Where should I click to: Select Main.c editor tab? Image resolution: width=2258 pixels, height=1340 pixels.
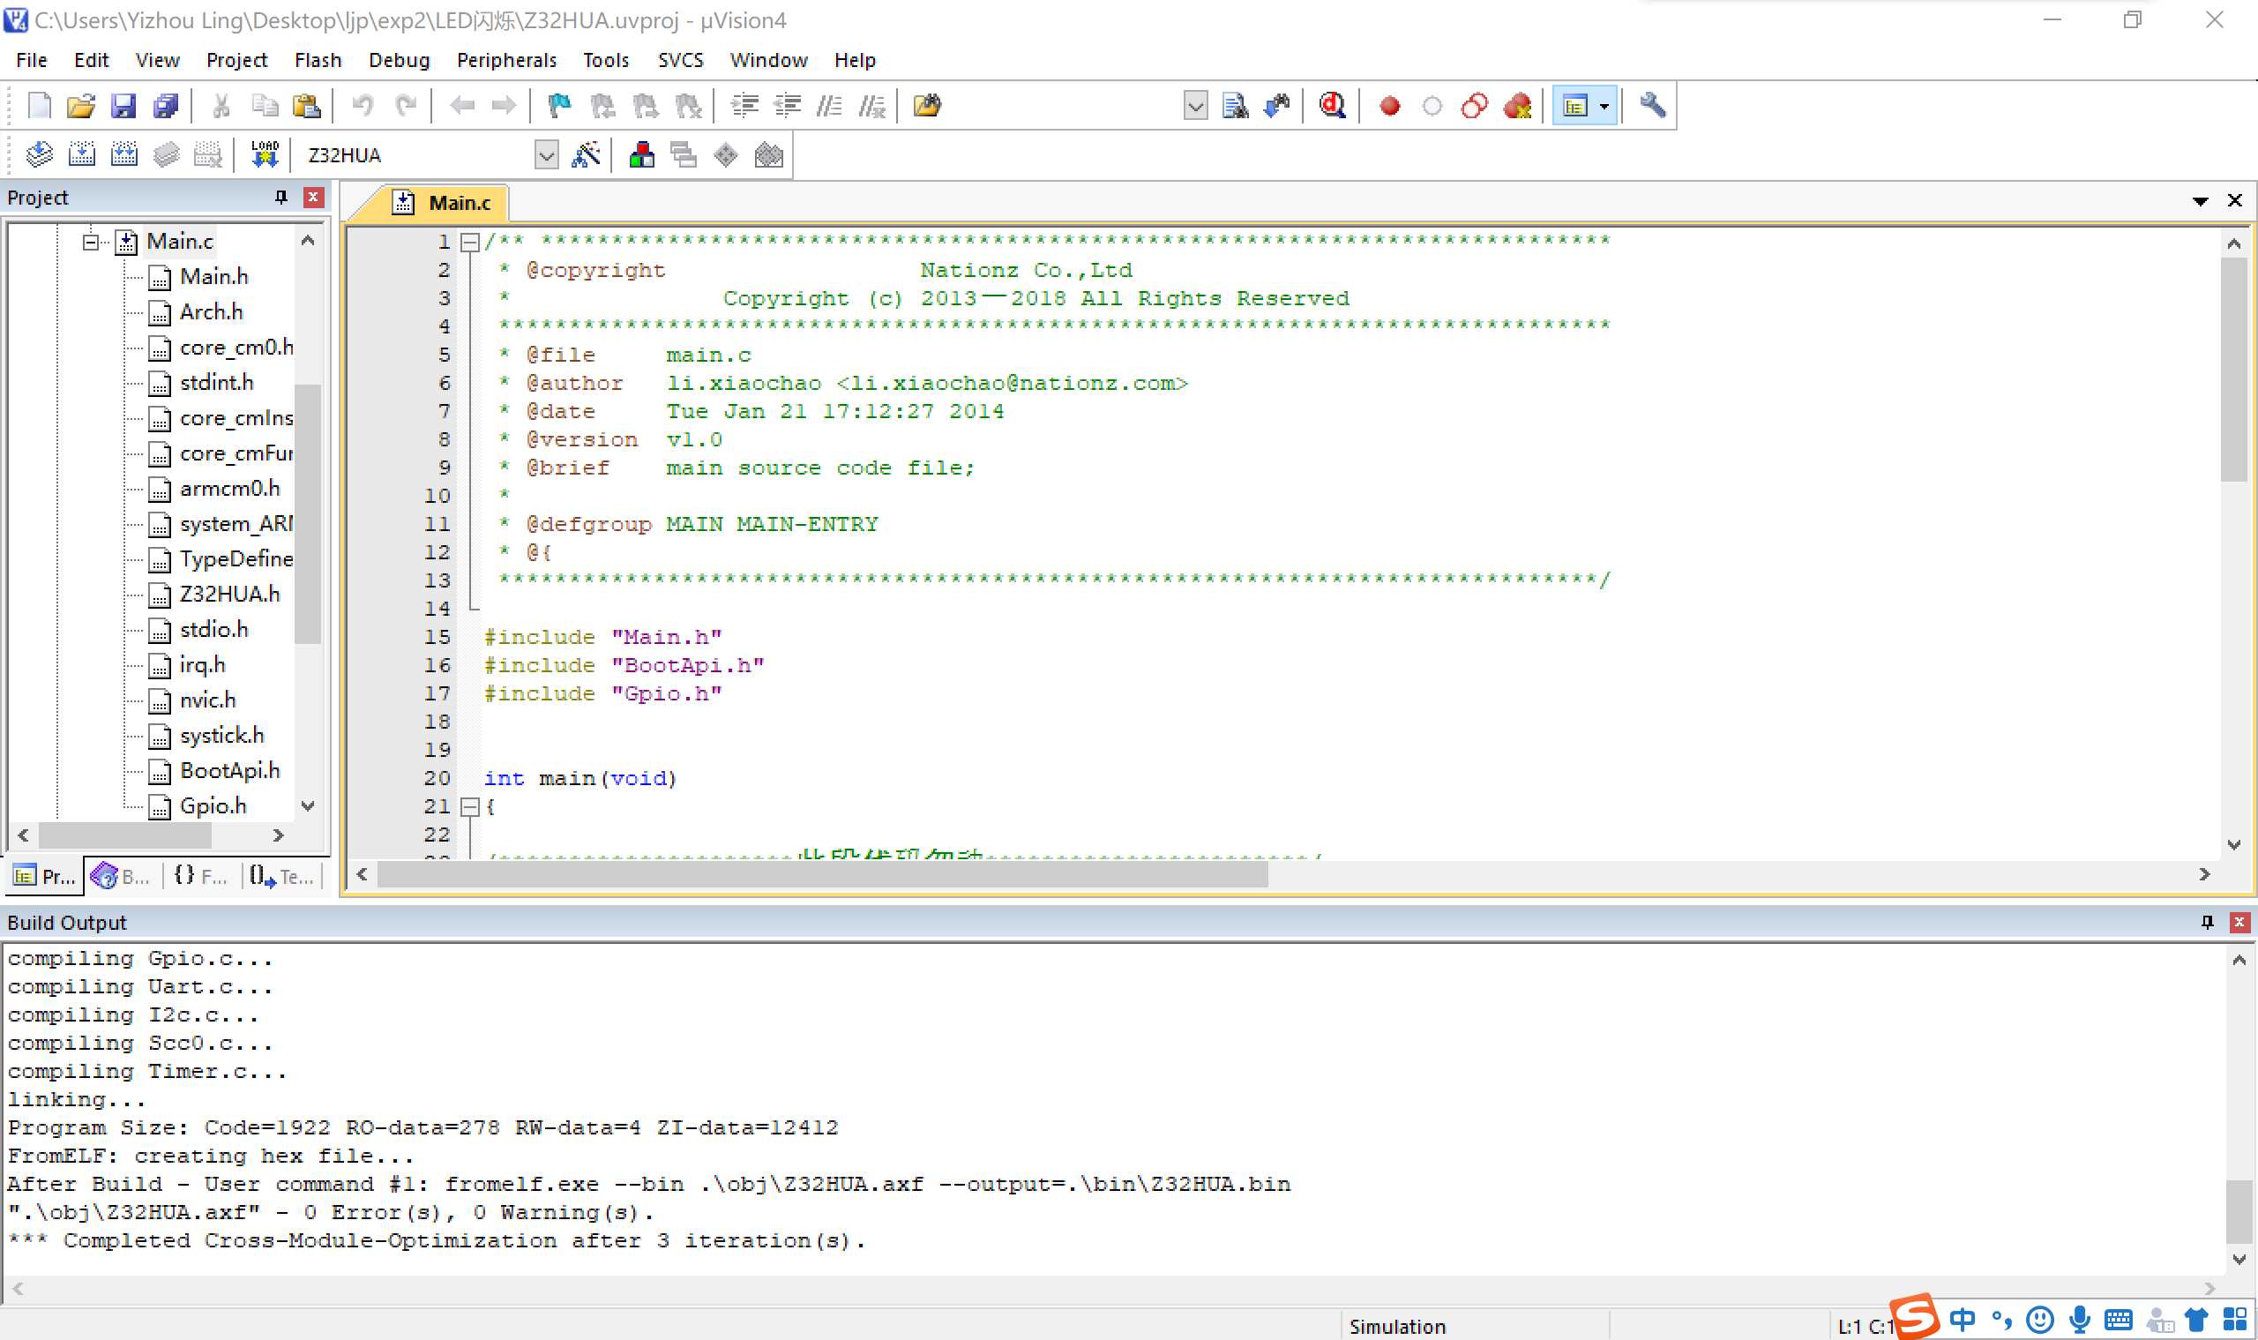443,203
